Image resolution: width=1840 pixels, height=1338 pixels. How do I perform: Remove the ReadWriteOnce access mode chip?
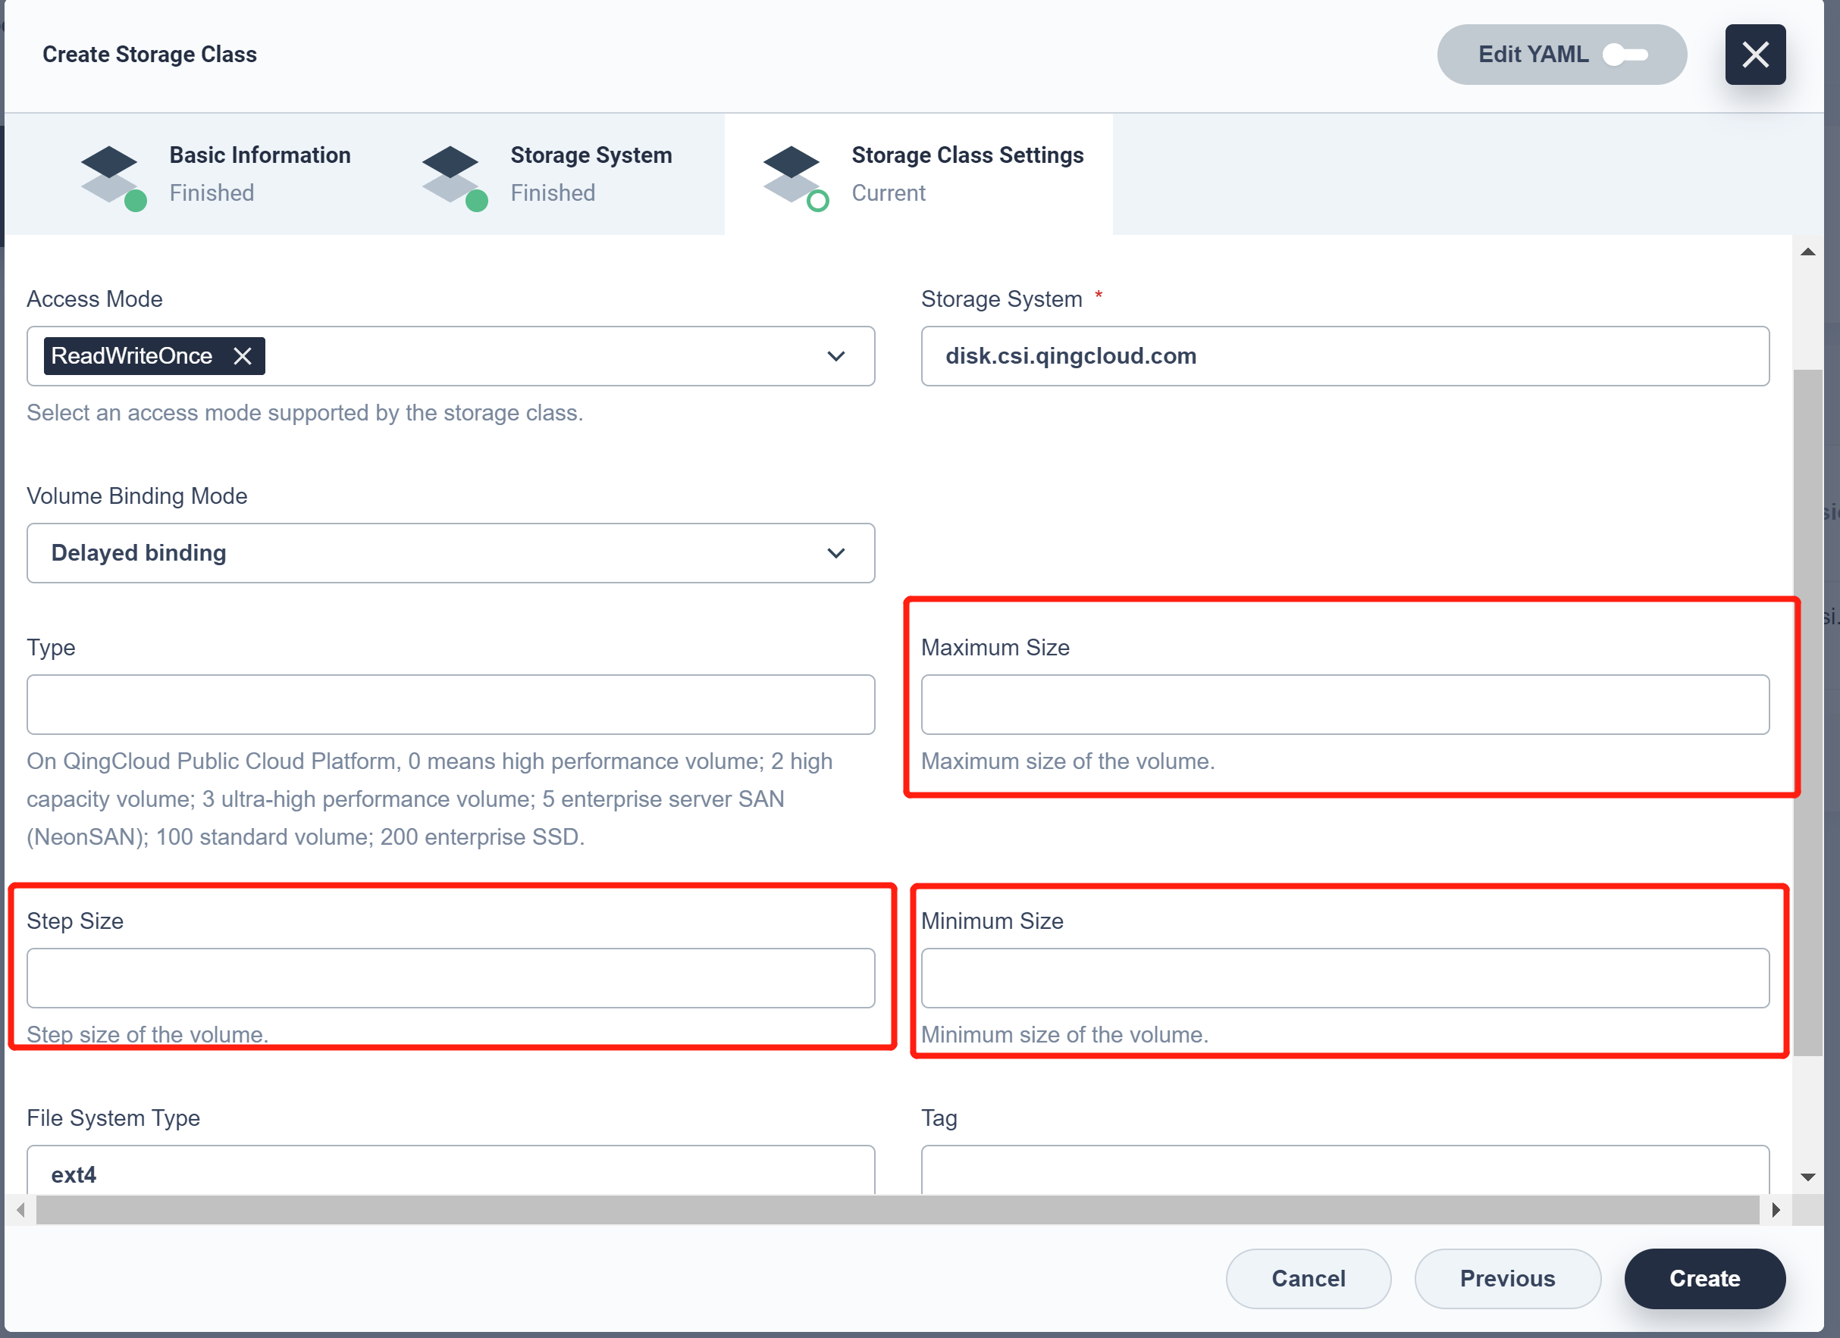[x=243, y=356]
